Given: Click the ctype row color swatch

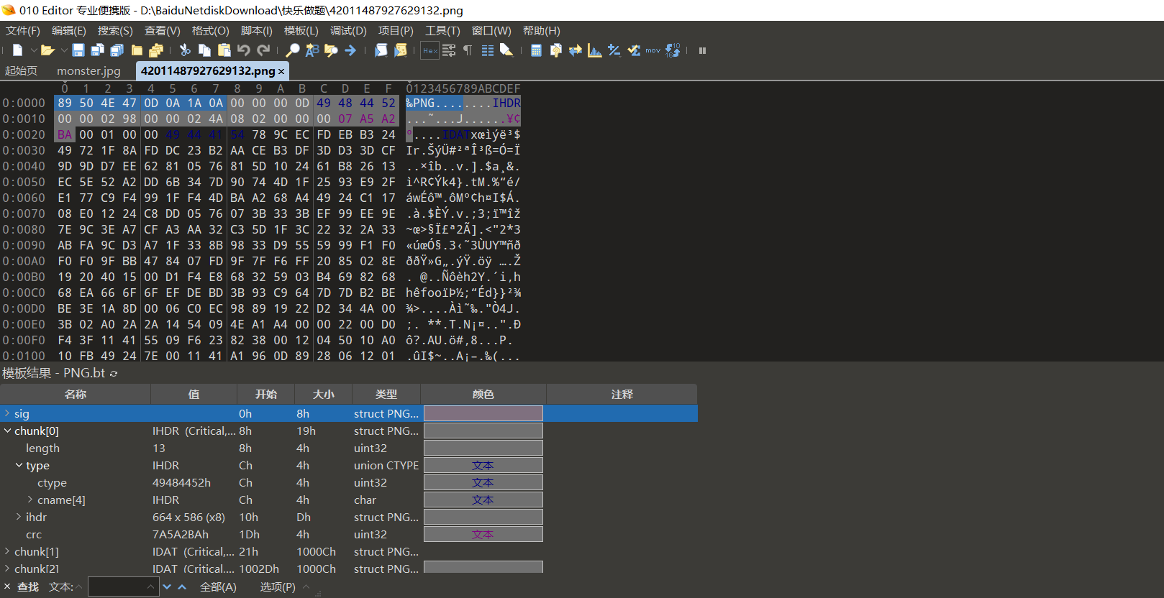Looking at the screenshot, I should (x=483, y=482).
